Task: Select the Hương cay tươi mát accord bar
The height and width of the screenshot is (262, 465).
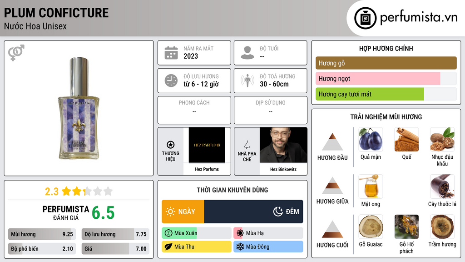Action: coord(386,94)
